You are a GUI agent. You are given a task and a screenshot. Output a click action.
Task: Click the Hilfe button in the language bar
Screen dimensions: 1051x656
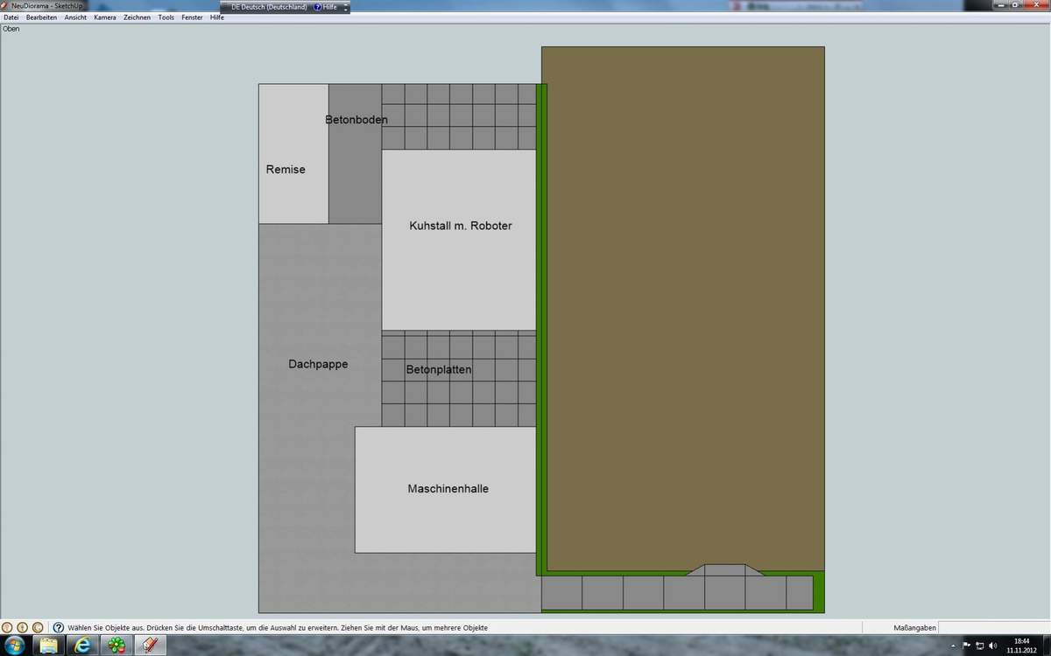coord(325,7)
